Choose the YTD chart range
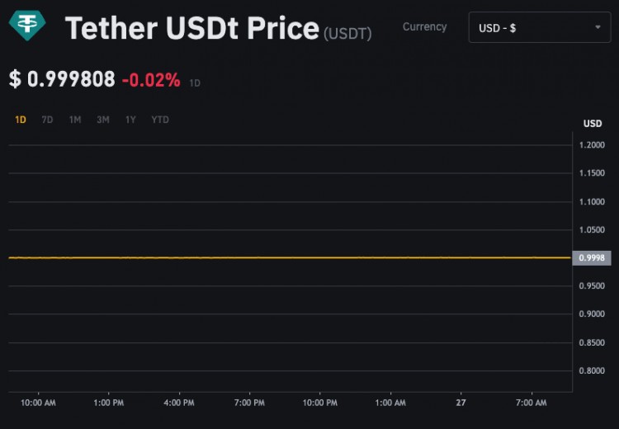The image size is (619, 429). pos(160,120)
